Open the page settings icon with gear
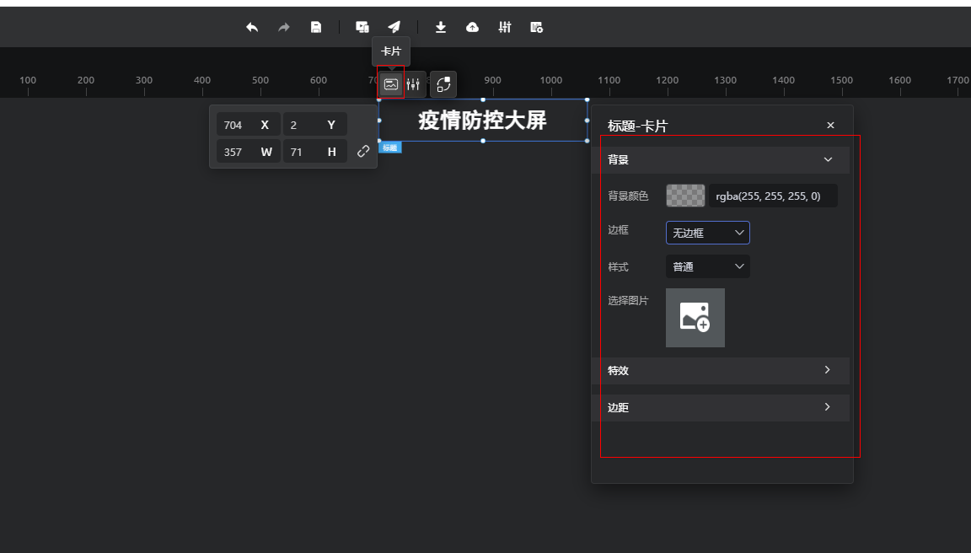Screen dimensions: 971x553 537,27
